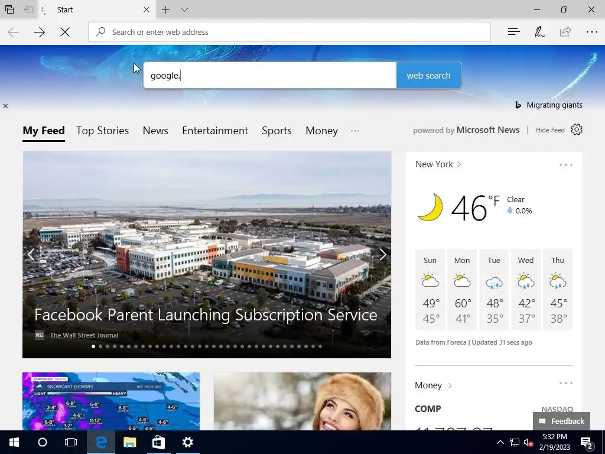Viewport: 605px width, 454px height.
Task: Open Settings gear on taskbar
Action: (187, 442)
